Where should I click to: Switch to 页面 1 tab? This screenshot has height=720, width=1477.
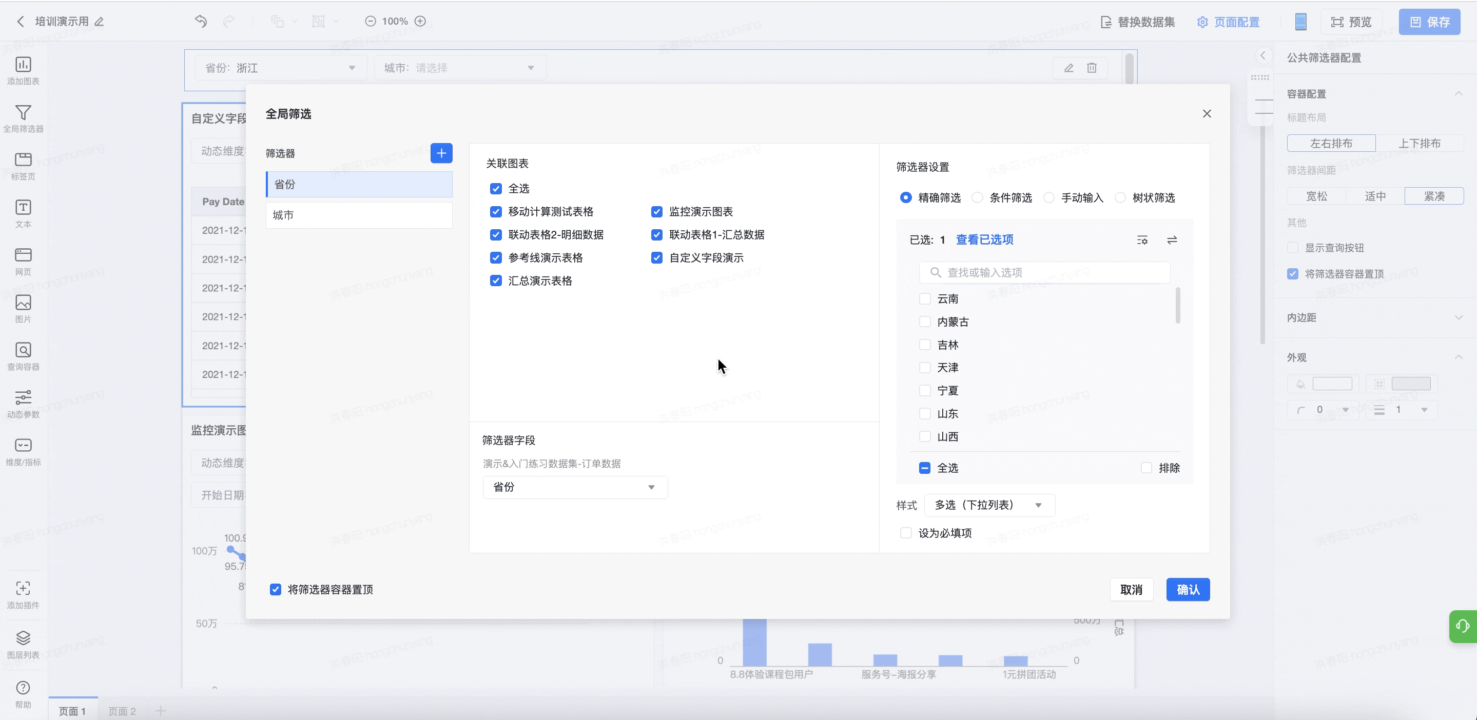tap(73, 711)
